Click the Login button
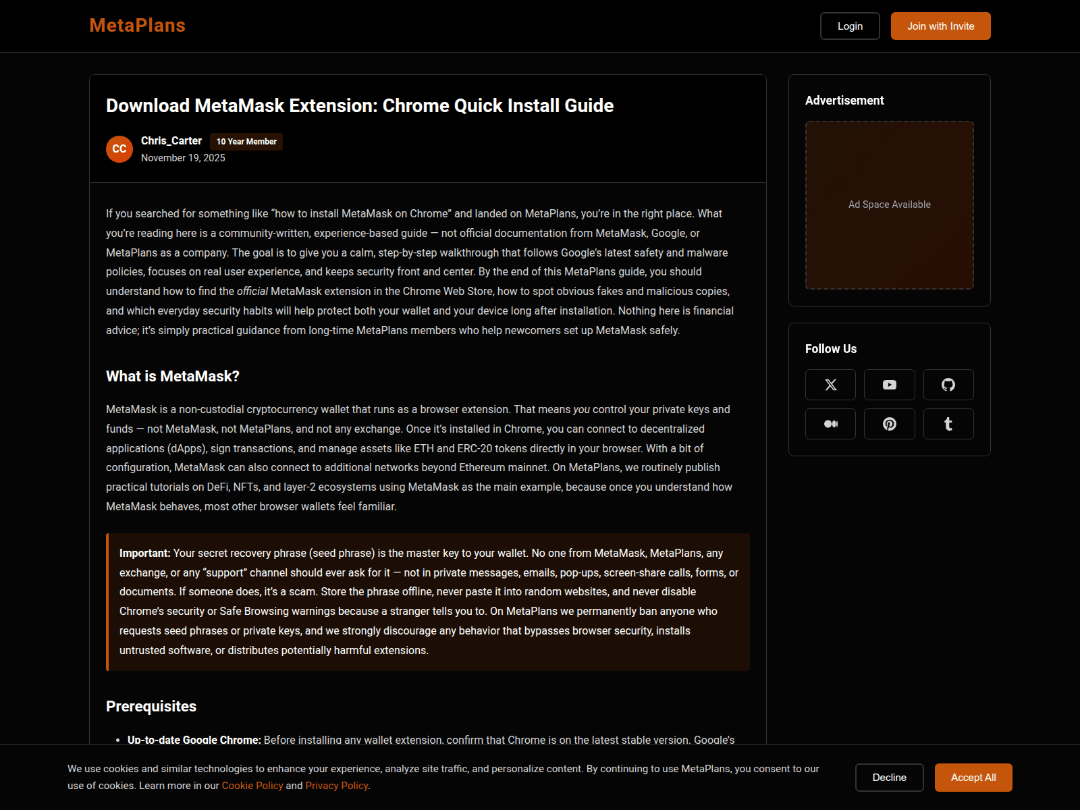The height and width of the screenshot is (810, 1080). click(x=850, y=26)
